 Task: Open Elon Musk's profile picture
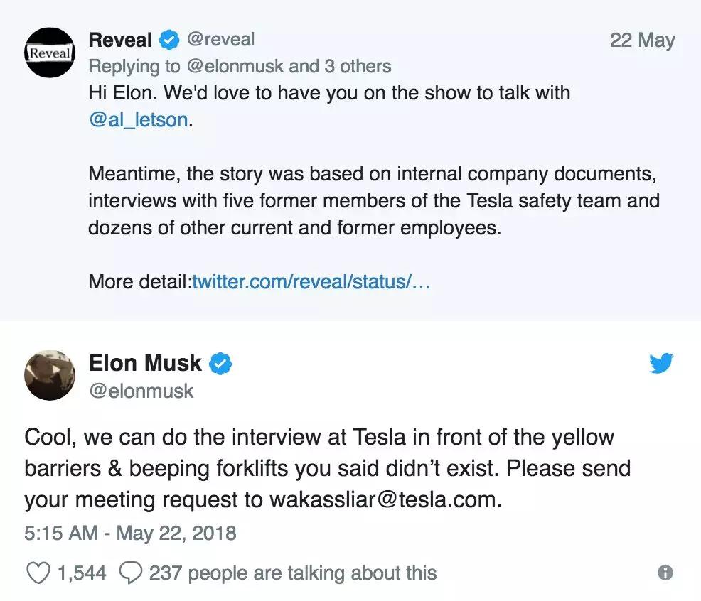click(x=49, y=376)
